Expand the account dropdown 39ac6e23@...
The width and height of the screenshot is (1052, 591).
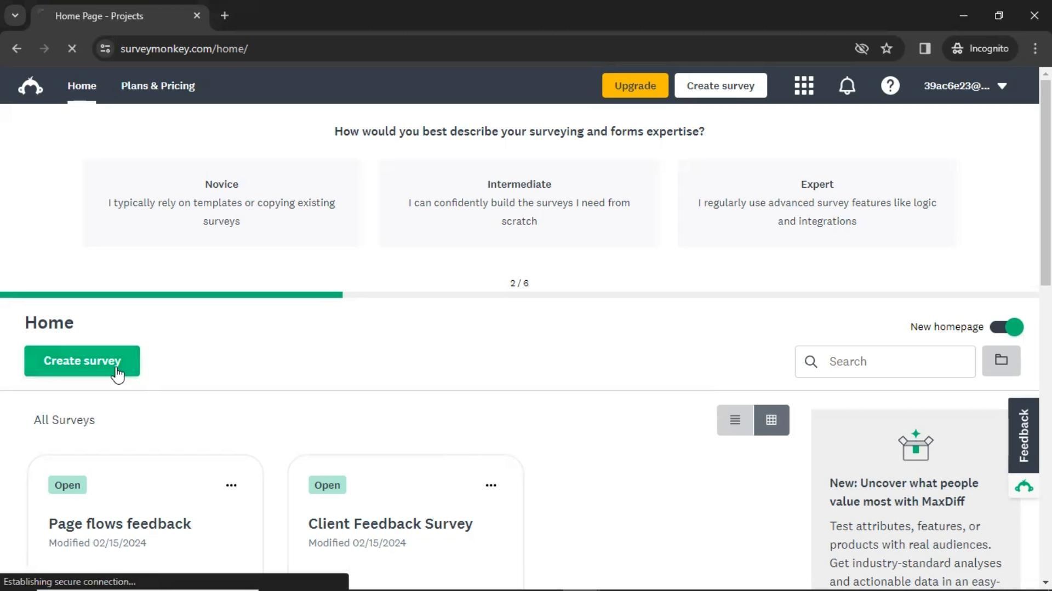pos(965,86)
